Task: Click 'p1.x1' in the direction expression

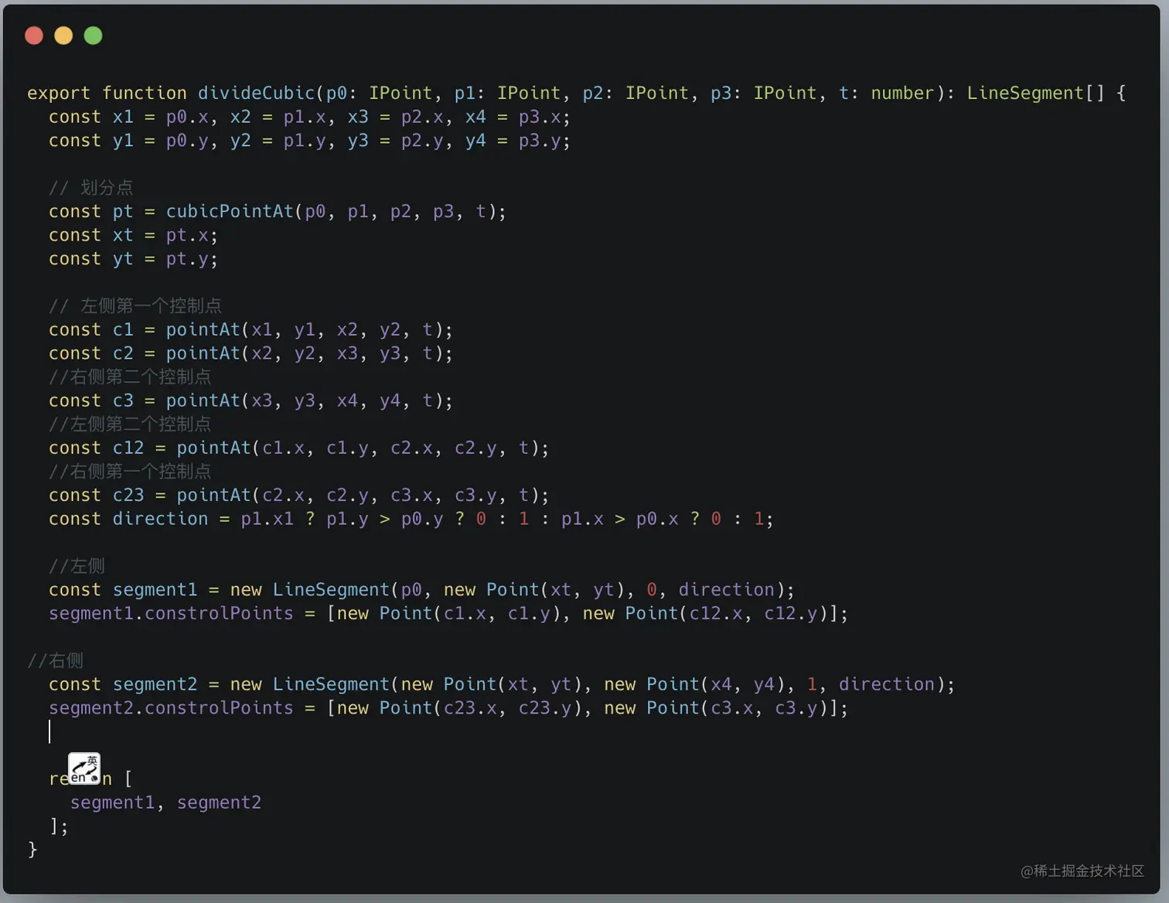Action: point(267,519)
